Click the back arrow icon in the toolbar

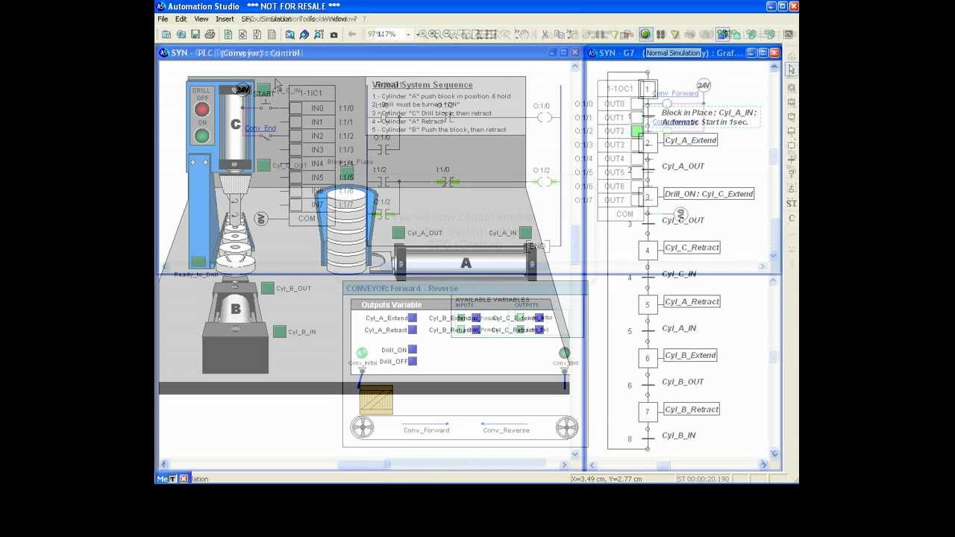pyautogui.click(x=352, y=34)
